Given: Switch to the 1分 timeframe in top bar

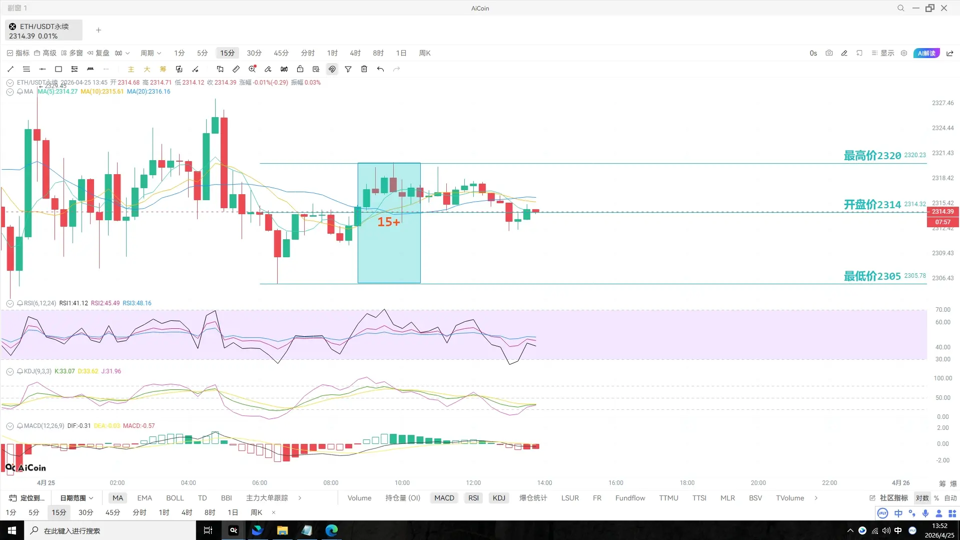Looking at the screenshot, I should click(x=180, y=53).
